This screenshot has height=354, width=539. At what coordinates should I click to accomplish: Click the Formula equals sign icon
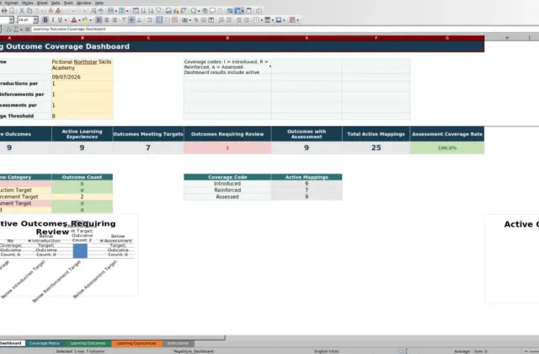[27, 29]
